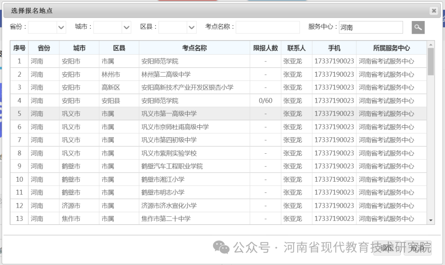Viewport: 445px width, 265px height.
Task: Click 焦作市 city cell in row 13
Action: click(79, 218)
